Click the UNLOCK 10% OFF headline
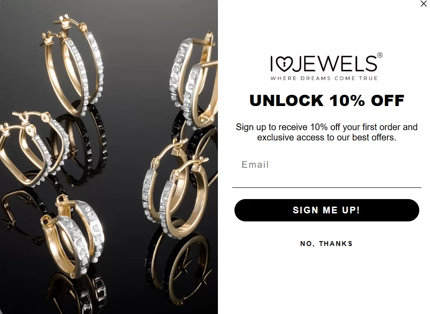 pyautogui.click(x=327, y=100)
